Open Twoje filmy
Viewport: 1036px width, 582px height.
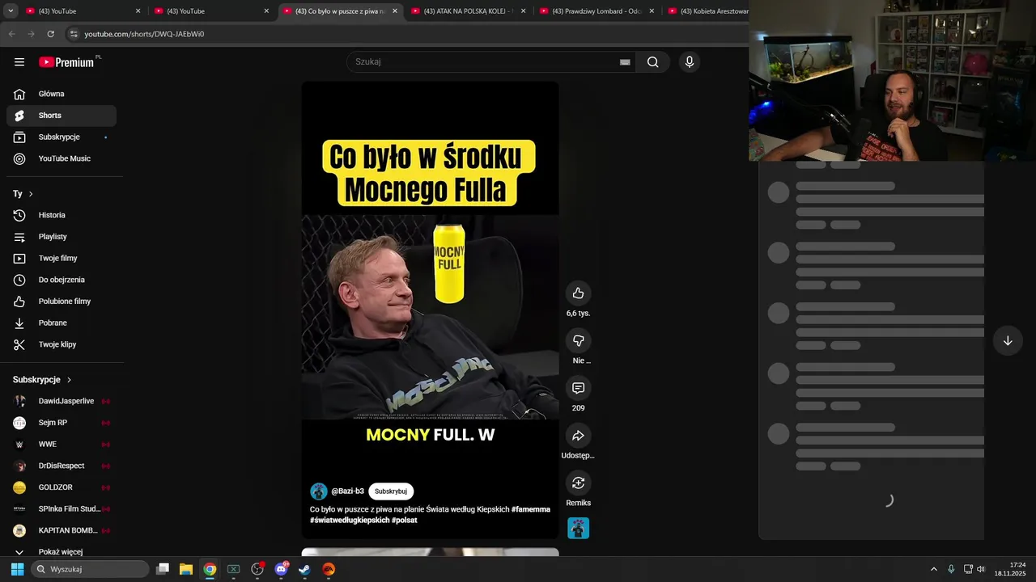[x=62, y=258]
